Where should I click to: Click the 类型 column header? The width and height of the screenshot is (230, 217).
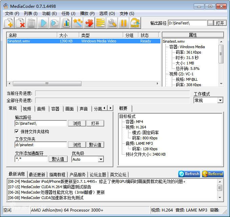101,35
